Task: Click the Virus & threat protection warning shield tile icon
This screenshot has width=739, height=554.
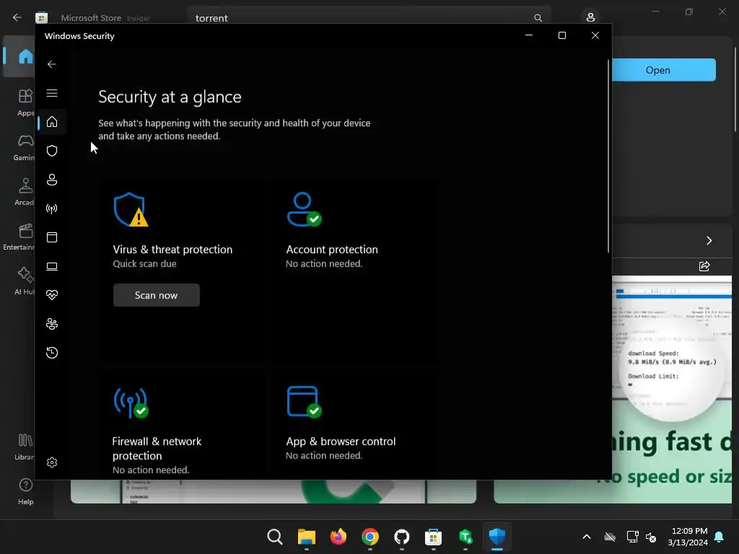Action: tap(131, 210)
